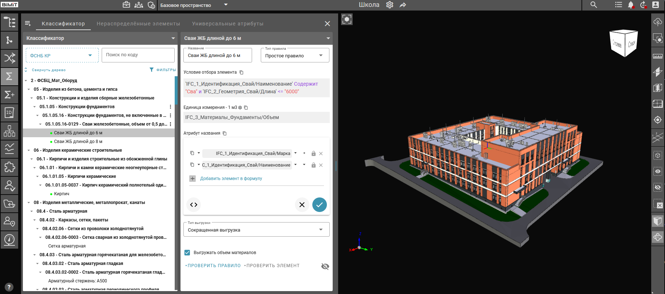Screen dimensions: 665x294
Task: Toggle code view in formula editor
Action: pos(194,205)
